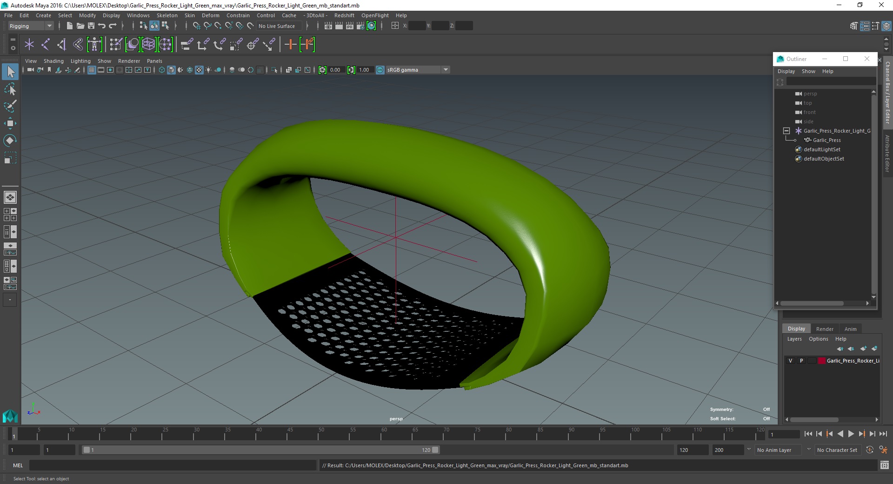Select the arrow Select tool

click(x=10, y=72)
